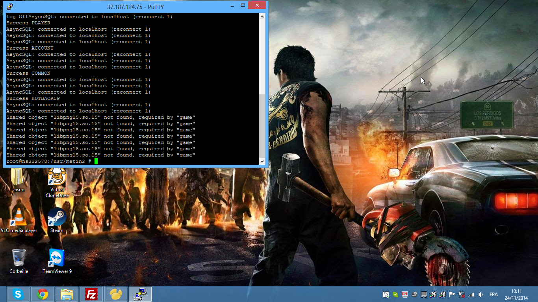Click the "37.187.124.75 - PuTTY" title text
Image resolution: width=538 pixels, height=302 pixels.
[x=135, y=7]
